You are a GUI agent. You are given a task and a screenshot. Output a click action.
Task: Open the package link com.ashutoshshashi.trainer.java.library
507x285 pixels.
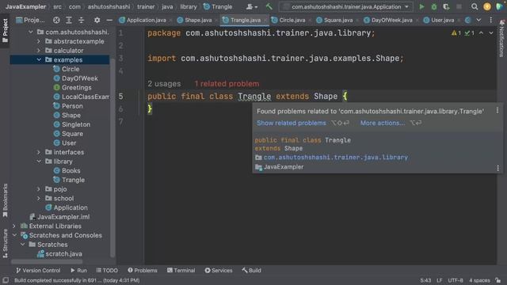click(x=336, y=158)
